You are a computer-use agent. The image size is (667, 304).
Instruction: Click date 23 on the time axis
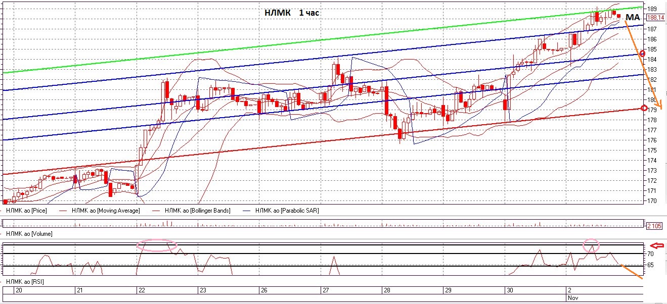[x=203, y=290]
